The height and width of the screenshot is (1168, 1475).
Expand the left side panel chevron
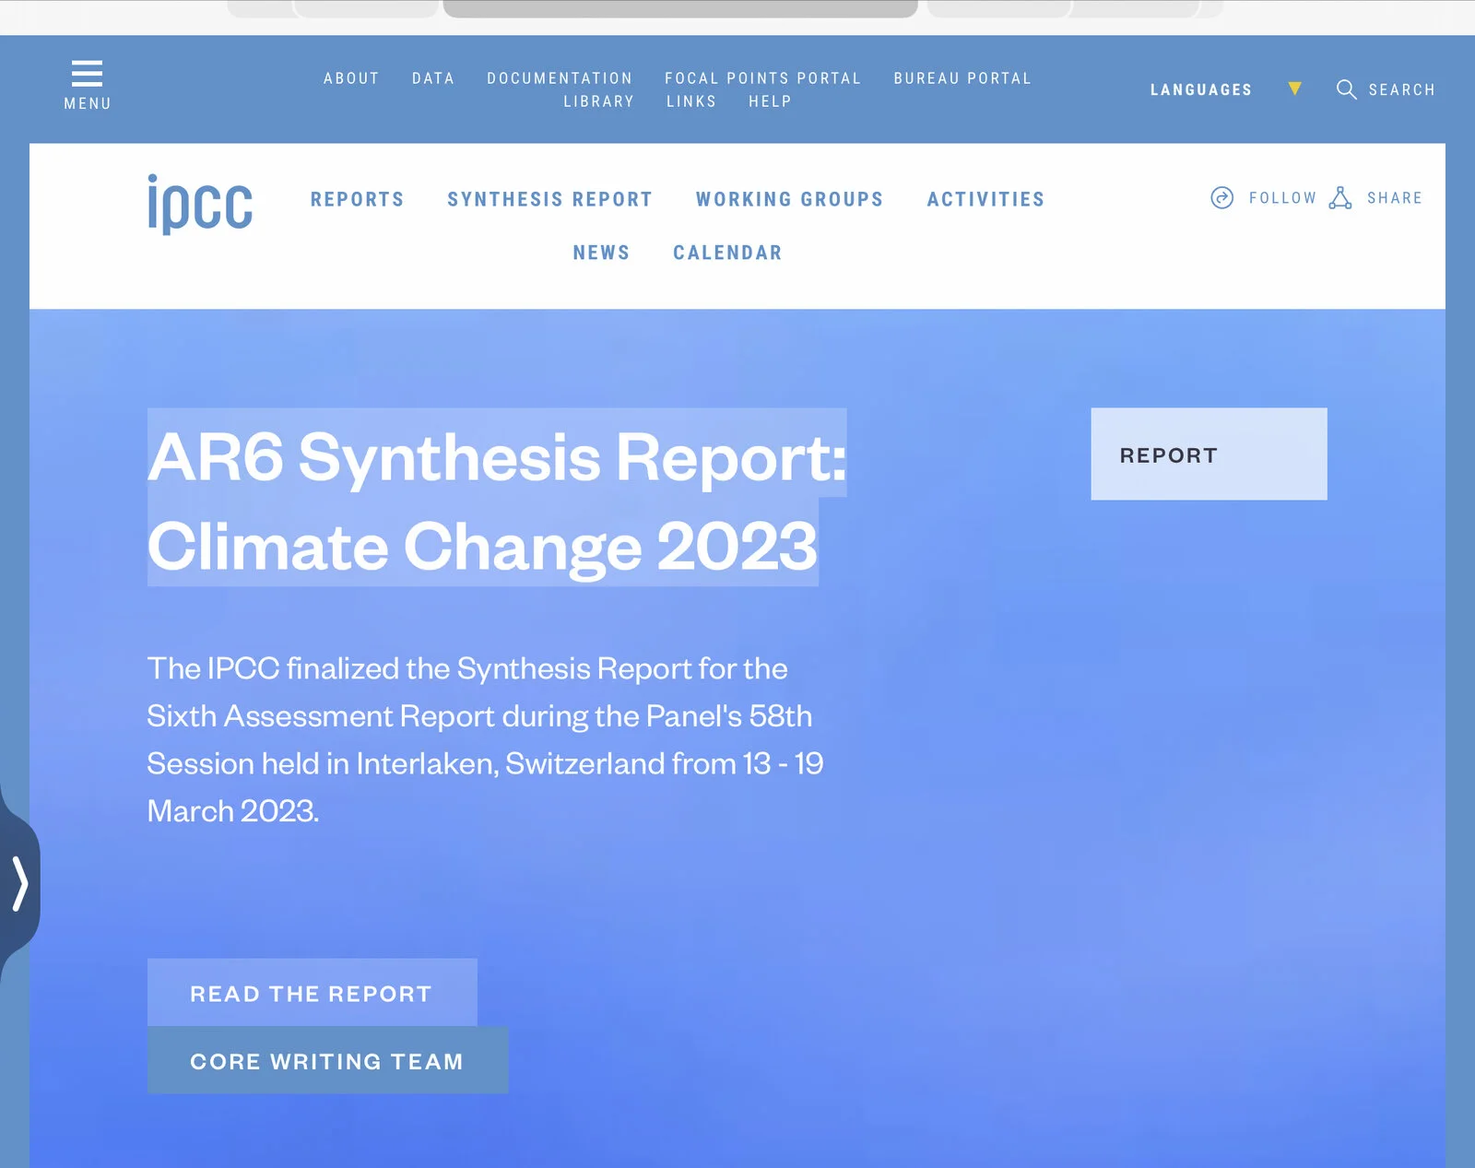click(19, 883)
